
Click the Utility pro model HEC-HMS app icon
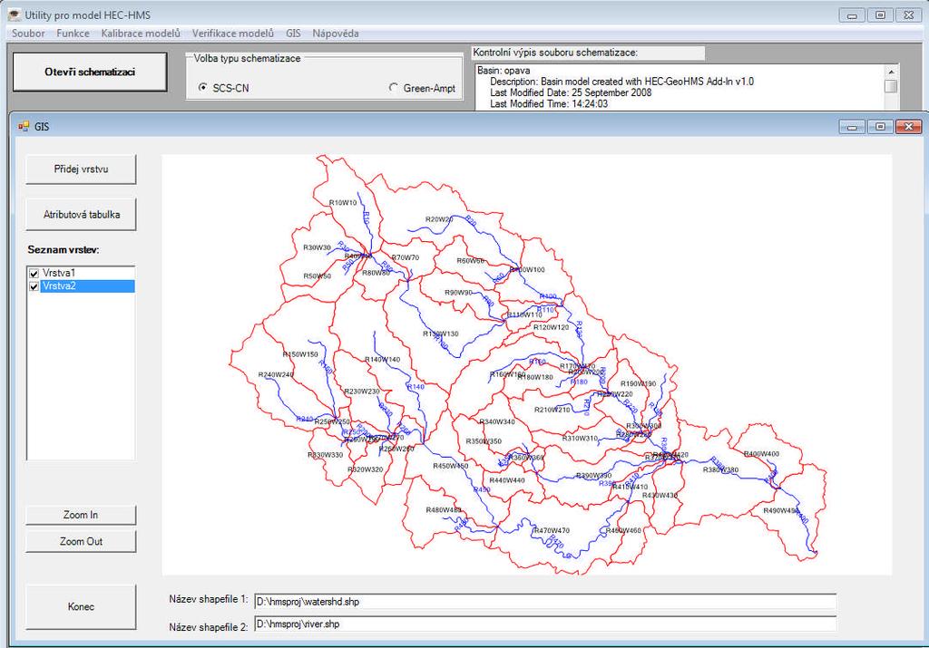(15, 15)
